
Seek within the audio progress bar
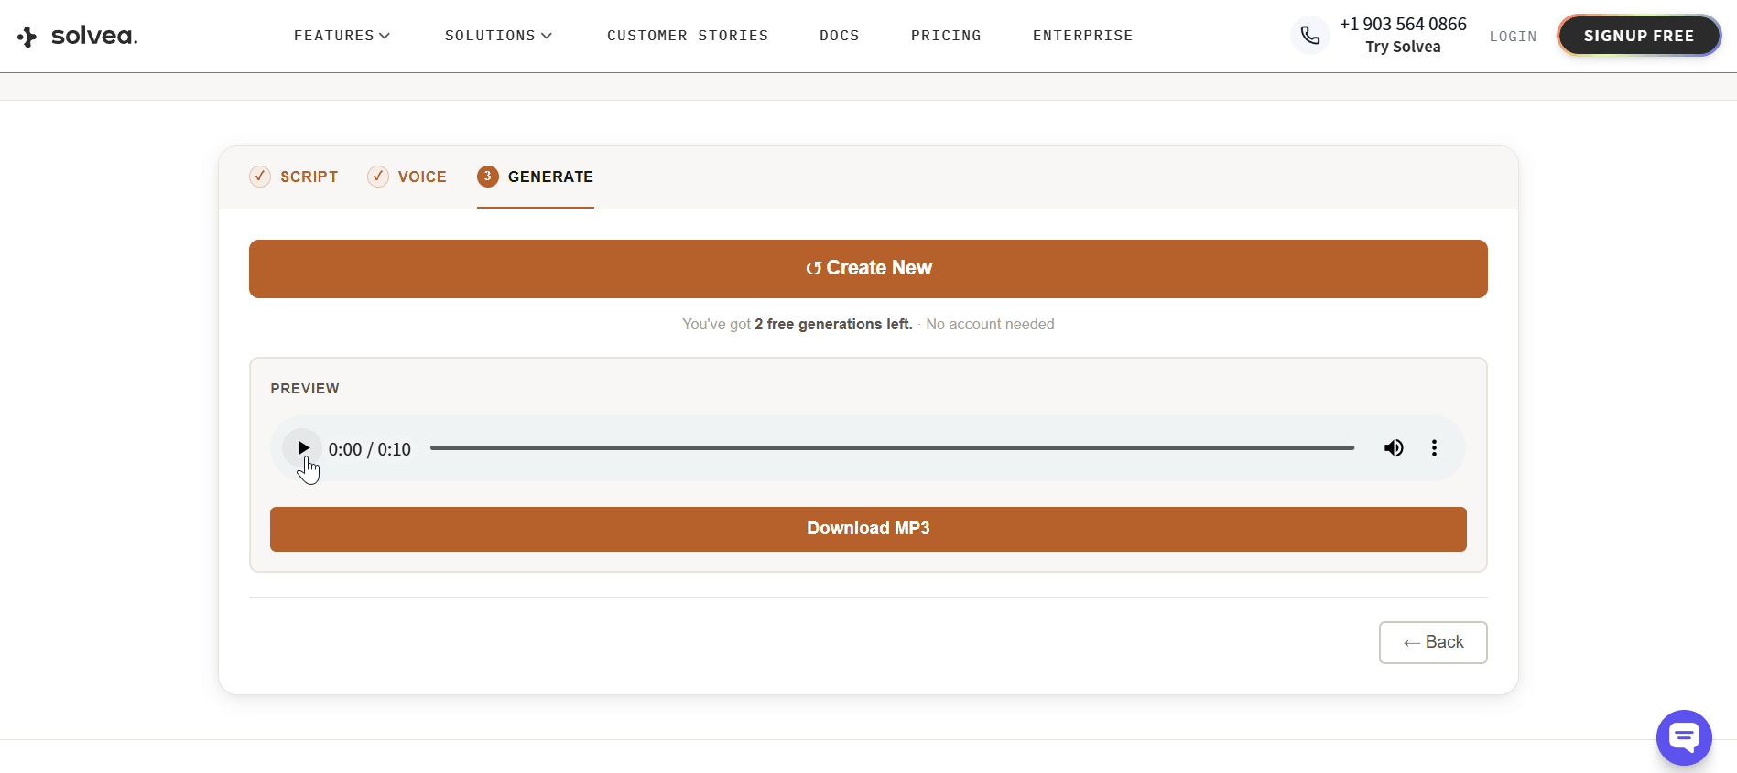point(892,448)
